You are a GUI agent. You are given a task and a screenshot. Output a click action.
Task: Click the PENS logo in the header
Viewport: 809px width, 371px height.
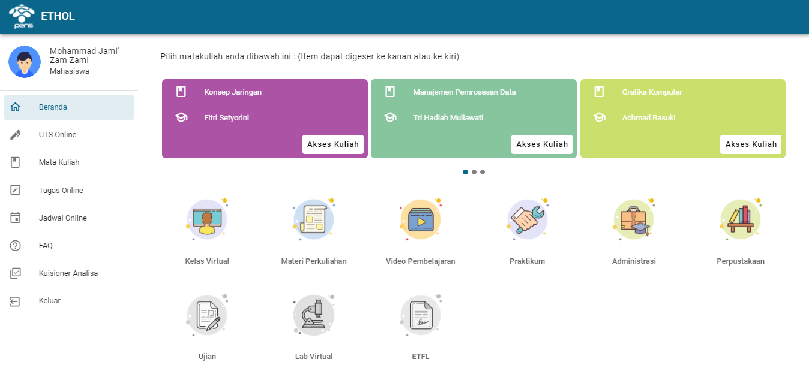point(22,16)
